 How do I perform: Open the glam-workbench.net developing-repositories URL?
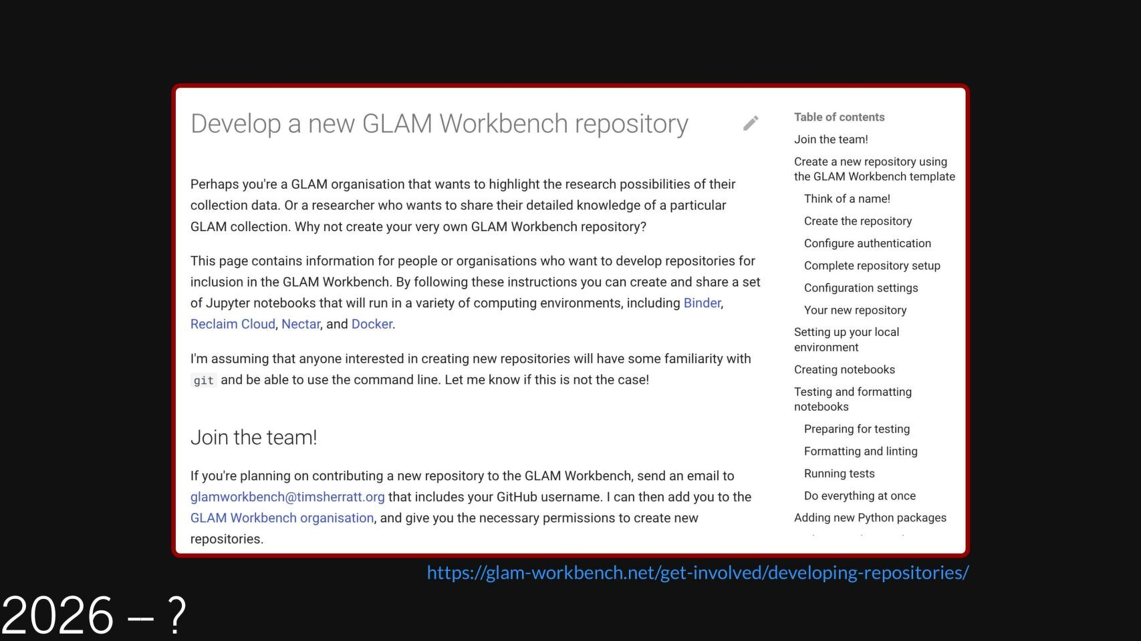tap(698, 573)
